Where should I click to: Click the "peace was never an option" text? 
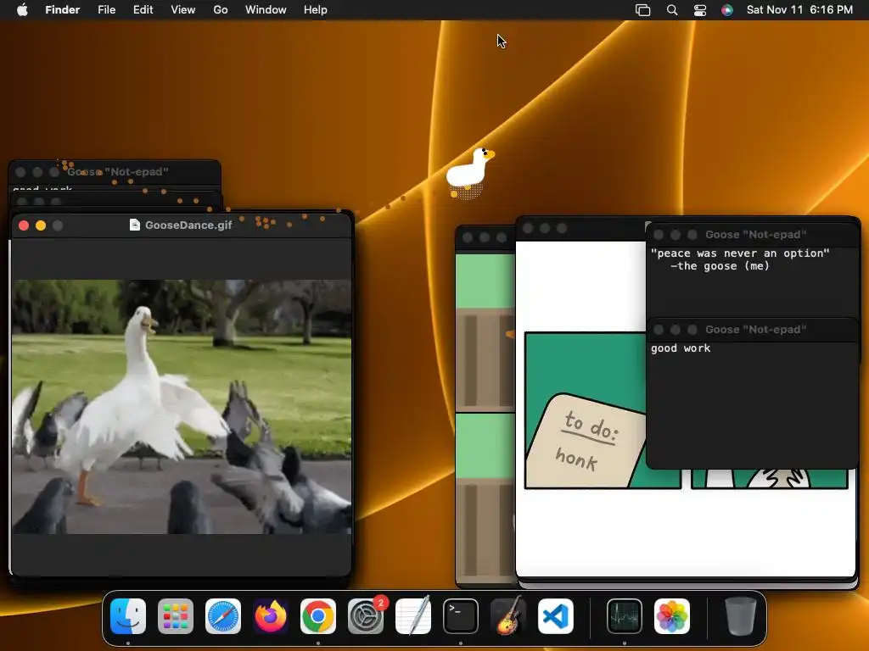tap(740, 253)
